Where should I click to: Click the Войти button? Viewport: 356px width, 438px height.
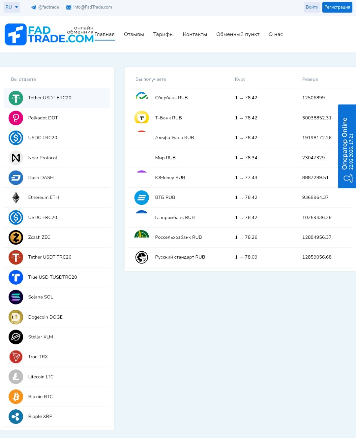(312, 7)
